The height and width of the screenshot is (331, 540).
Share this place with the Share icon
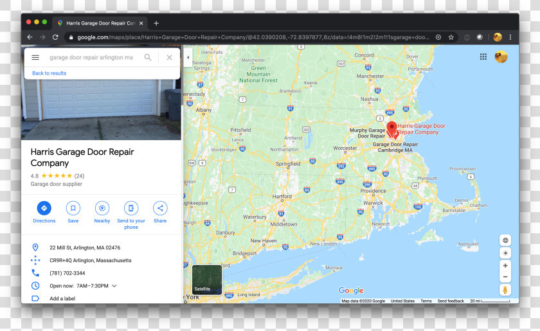tap(160, 208)
